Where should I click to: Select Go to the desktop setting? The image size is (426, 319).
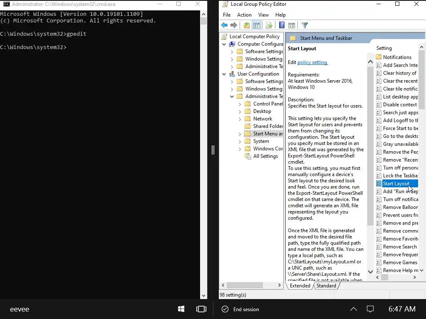397,136
